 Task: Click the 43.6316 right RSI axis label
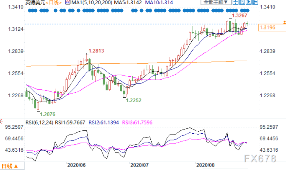point(269,150)
